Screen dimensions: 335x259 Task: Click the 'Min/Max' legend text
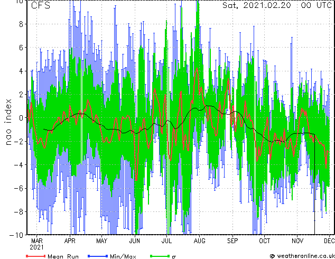[123, 256]
